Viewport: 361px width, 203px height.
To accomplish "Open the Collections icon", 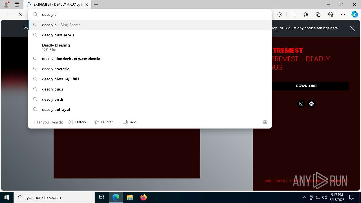I will tap(318, 14).
